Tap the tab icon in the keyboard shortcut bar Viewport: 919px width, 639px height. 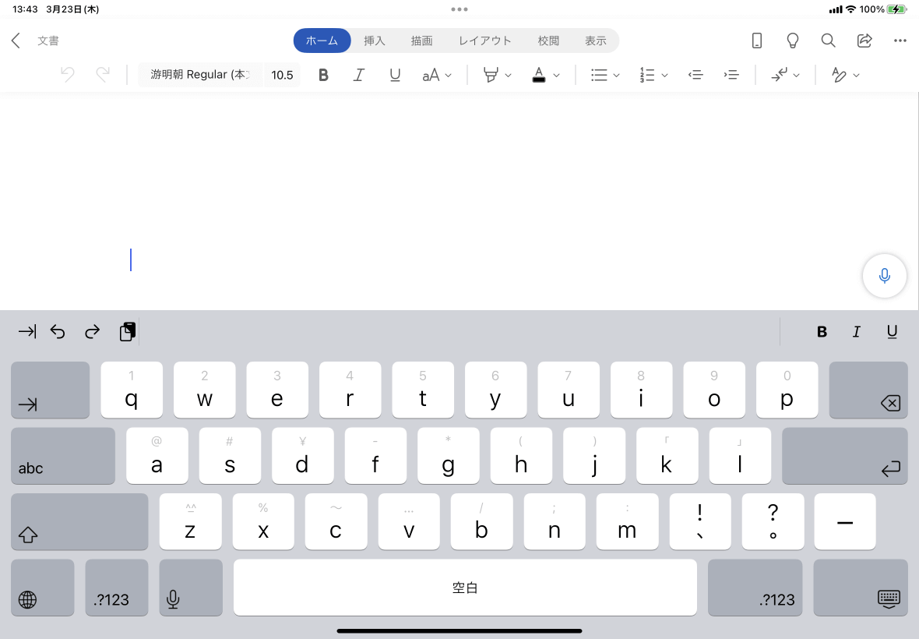pyautogui.click(x=27, y=332)
